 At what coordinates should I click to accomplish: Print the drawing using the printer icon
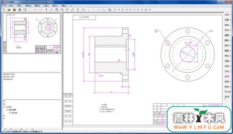[20, 10]
